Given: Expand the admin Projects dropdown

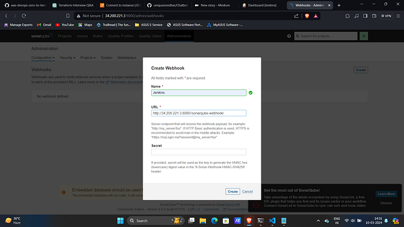Looking at the screenshot, I should point(88,58).
